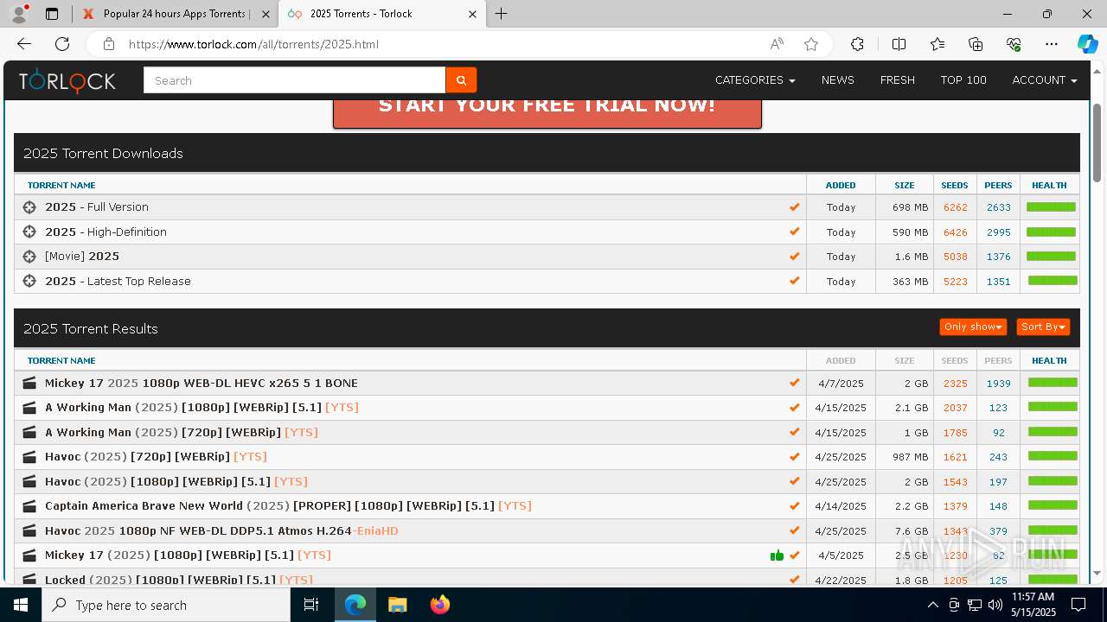Open the notifications center icon
Image resolution: width=1107 pixels, height=622 pixels.
[x=1078, y=605]
